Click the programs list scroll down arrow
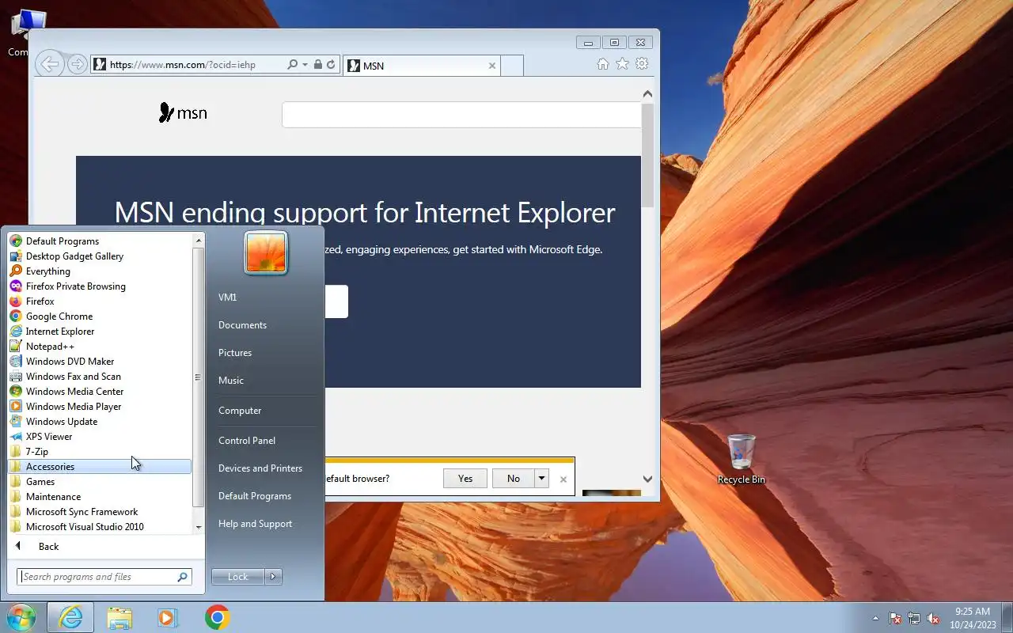 coord(199,527)
